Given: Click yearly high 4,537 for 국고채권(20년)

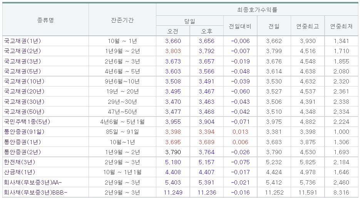Looking at the screenshot, I should pyautogui.click(x=308, y=92).
